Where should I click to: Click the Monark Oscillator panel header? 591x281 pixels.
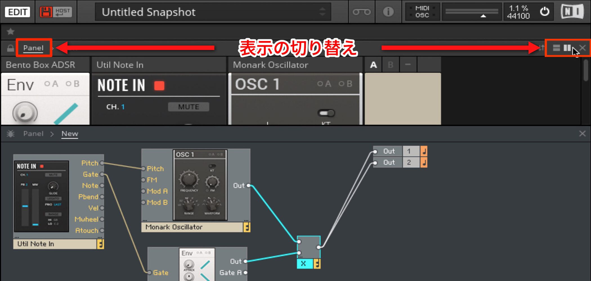[295, 65]
